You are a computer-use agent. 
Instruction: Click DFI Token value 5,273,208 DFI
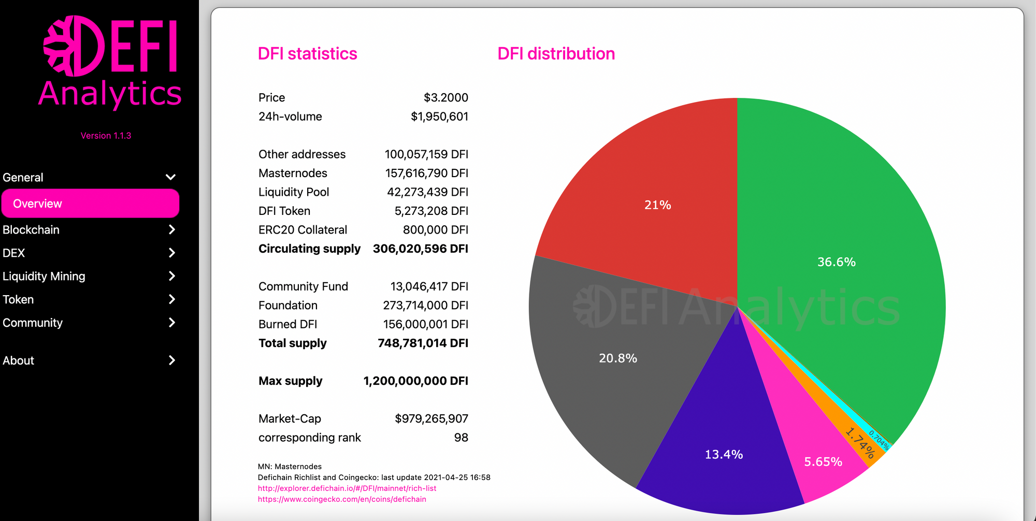431,211
